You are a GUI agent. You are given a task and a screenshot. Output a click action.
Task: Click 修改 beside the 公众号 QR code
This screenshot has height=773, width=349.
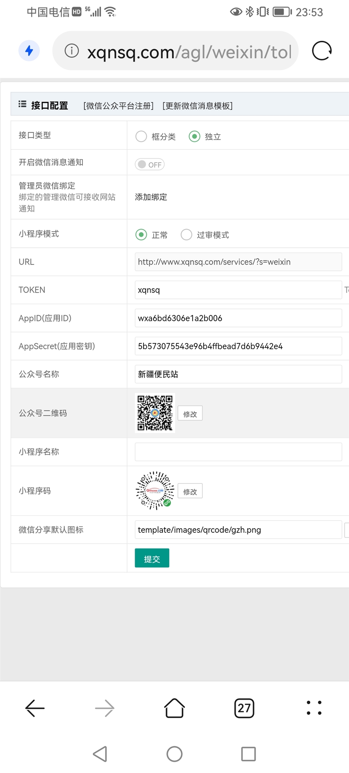(190, 414)
